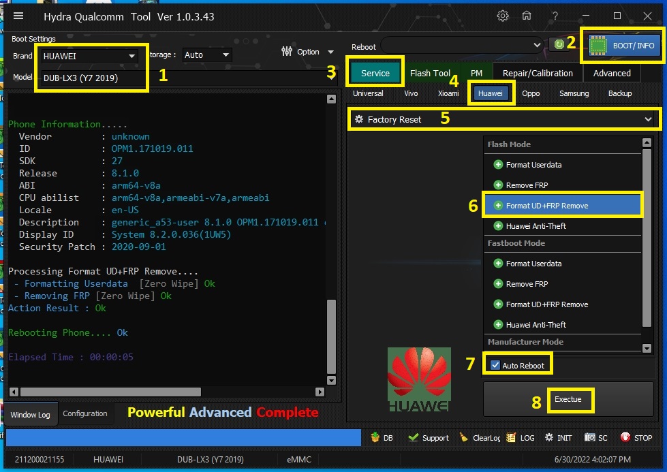
Task: Click the blue progress bar
Action: (183, 437)
